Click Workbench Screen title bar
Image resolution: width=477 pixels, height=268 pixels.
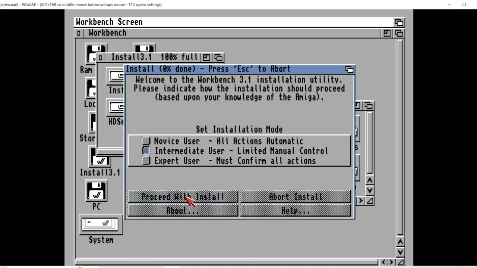coord(234,22)
